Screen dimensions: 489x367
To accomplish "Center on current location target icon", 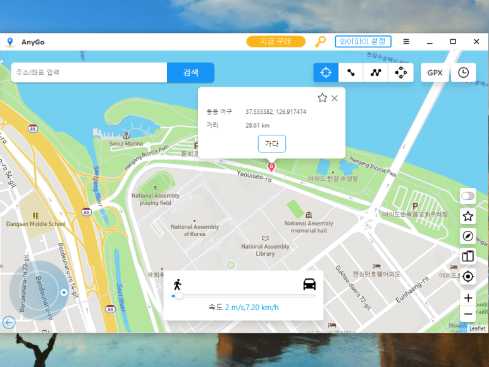I will pos(467,277).
